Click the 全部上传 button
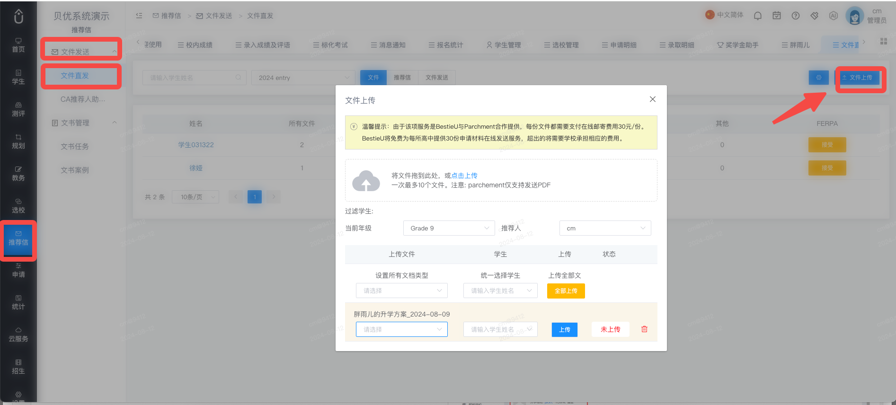 click(566, 291)
